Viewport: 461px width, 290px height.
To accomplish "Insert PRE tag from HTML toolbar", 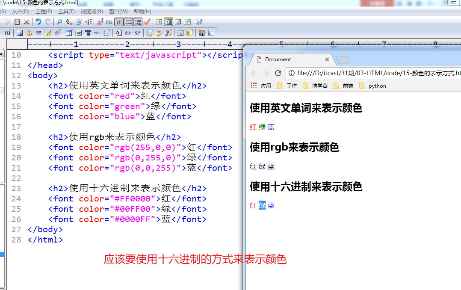I will [98, 33].
